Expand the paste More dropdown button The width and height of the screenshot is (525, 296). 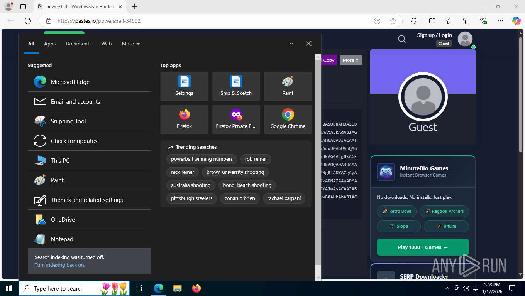point(351,60)
